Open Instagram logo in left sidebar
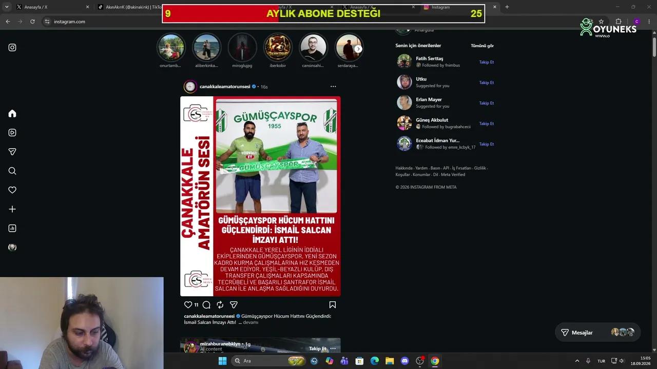 point(12,48)
